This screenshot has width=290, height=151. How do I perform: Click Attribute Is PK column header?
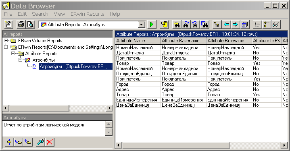pos(267,41)
